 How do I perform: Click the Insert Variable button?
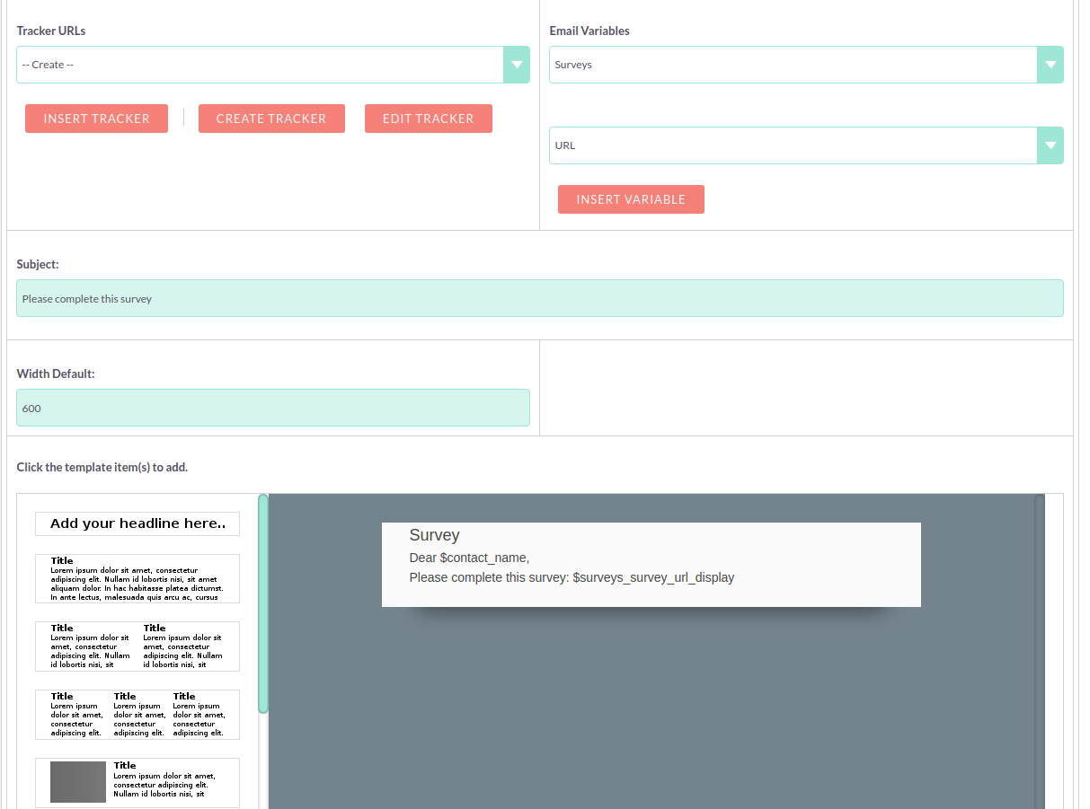(631, 198)
